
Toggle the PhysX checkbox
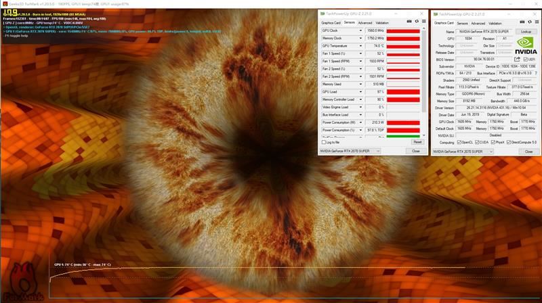(x=493, y=142)
